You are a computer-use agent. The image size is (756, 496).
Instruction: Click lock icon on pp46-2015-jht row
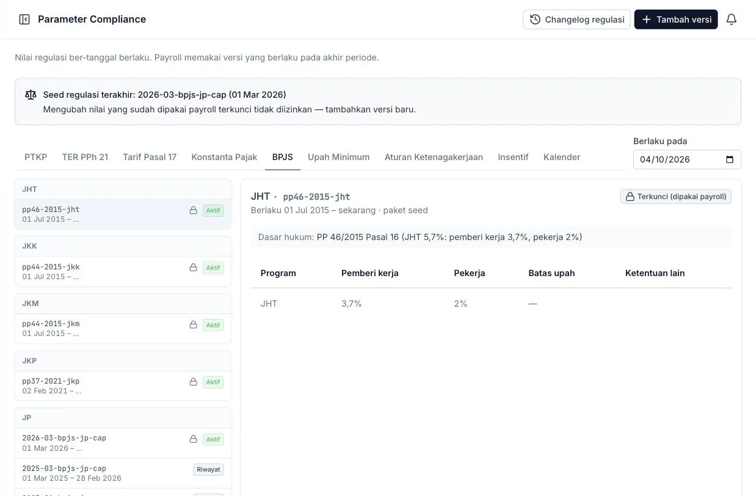[x=193, y=210]
